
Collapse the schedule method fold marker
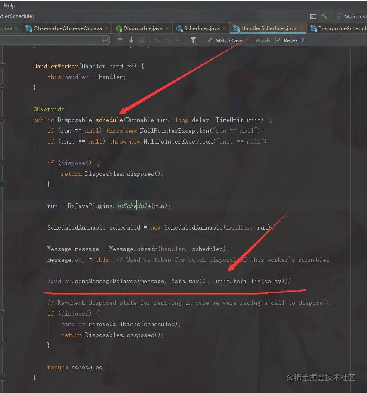click(3, 120)
